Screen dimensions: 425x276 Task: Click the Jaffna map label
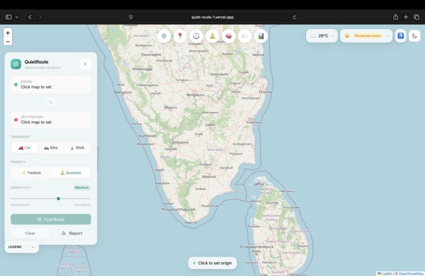click(258, 184)
